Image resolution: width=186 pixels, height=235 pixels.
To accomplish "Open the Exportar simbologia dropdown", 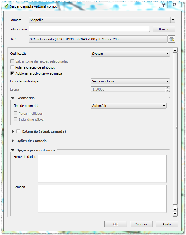I will click(x=130, y=81).
